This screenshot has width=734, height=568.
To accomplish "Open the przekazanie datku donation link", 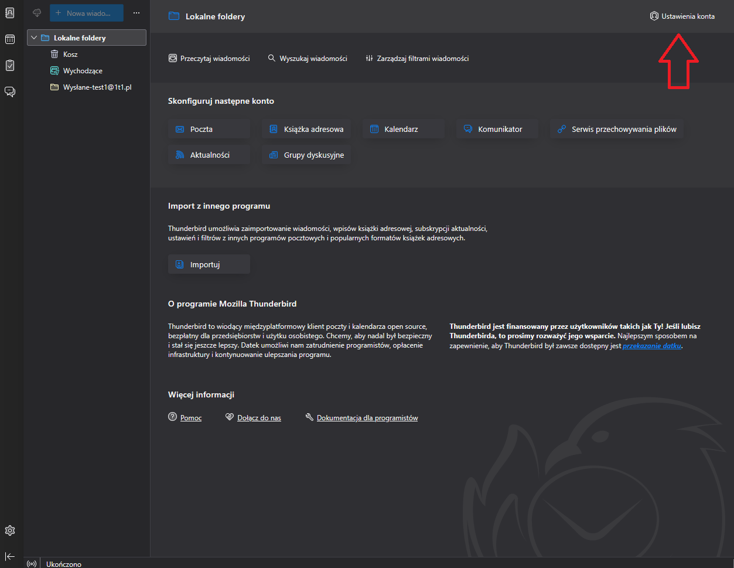I will pyautogui.click(x=652, y=346).
